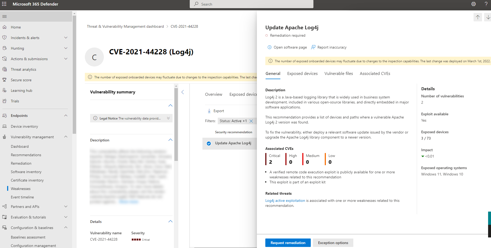Open the help question mark icon
The width and height of the screenshot is (491, 248).
[x=486, y=4]
